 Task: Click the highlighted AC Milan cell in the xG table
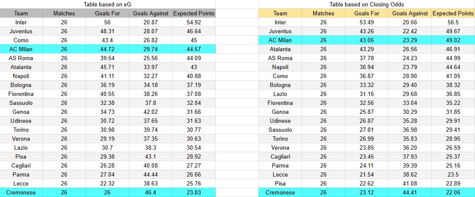(x=21, y=49)
